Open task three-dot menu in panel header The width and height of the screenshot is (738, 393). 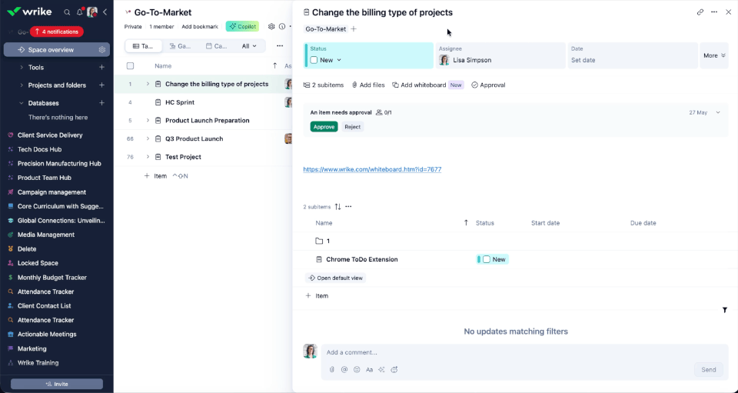click(714, 12)
